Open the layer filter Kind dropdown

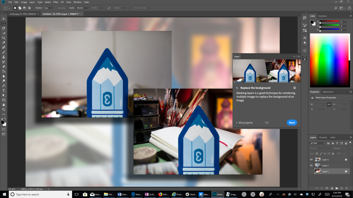317,143
